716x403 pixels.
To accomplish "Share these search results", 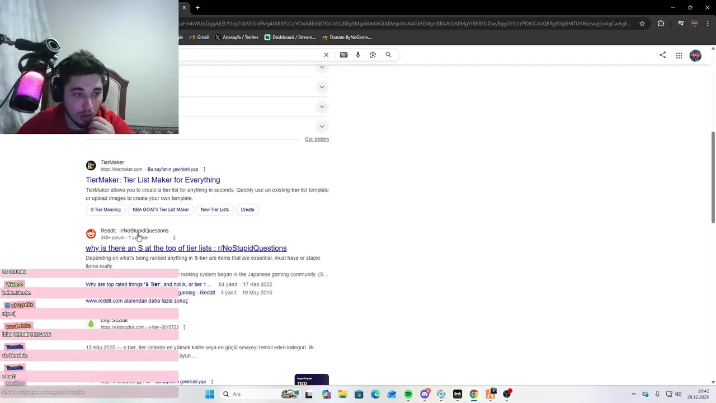I will pos(662,55).
